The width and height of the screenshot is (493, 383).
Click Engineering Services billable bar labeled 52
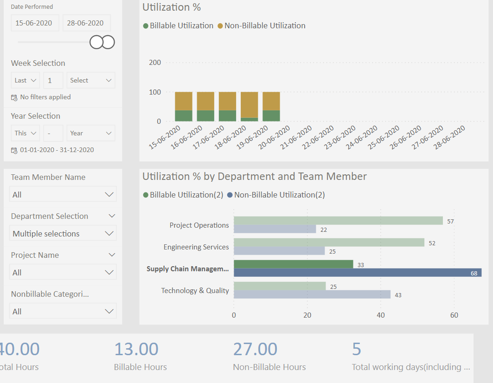pyautogui.click(x=329, y=243)
